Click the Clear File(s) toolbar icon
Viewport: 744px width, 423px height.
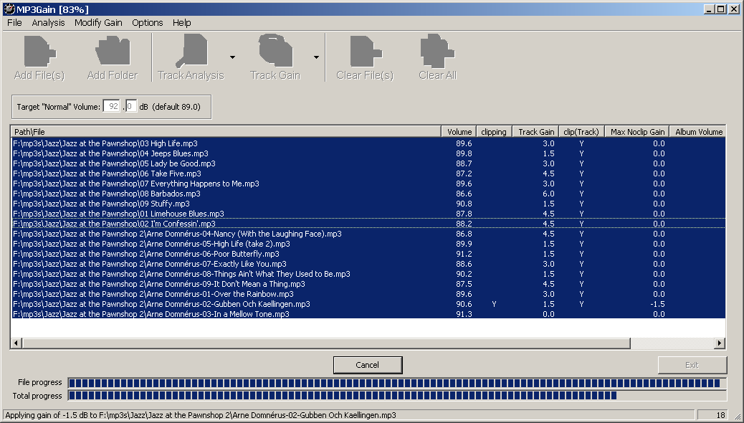[366, 51]
